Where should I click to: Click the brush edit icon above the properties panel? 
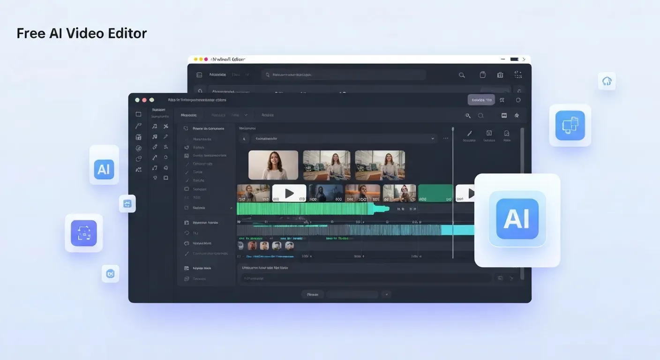[x=470, y=133]
